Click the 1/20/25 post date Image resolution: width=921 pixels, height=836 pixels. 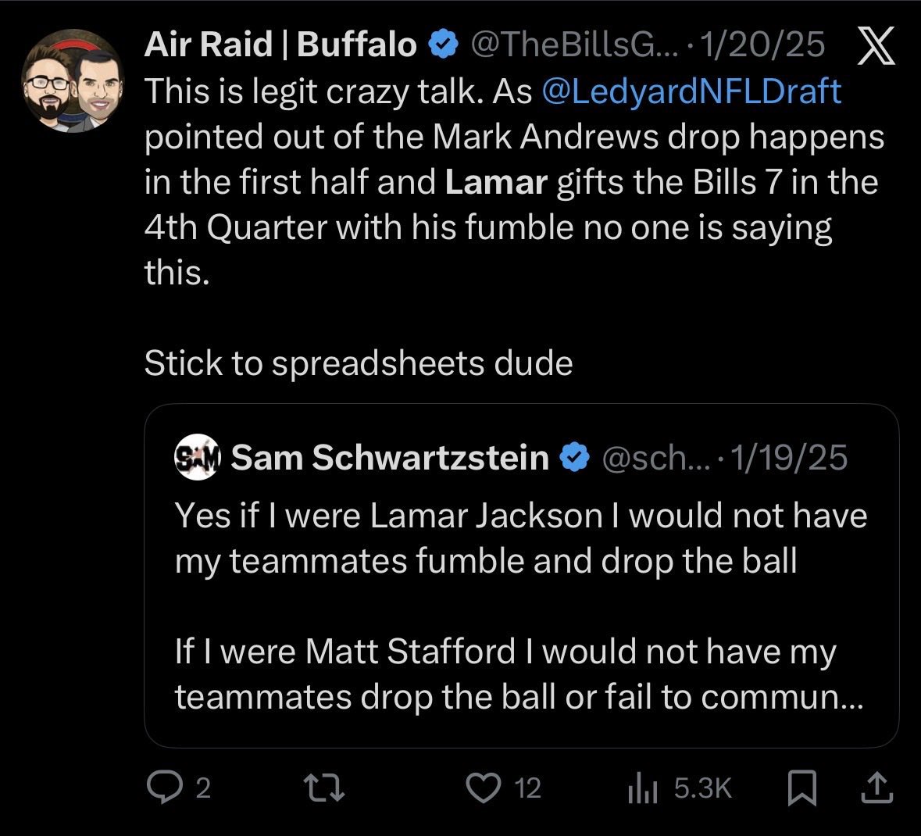[x=763, y=45]
